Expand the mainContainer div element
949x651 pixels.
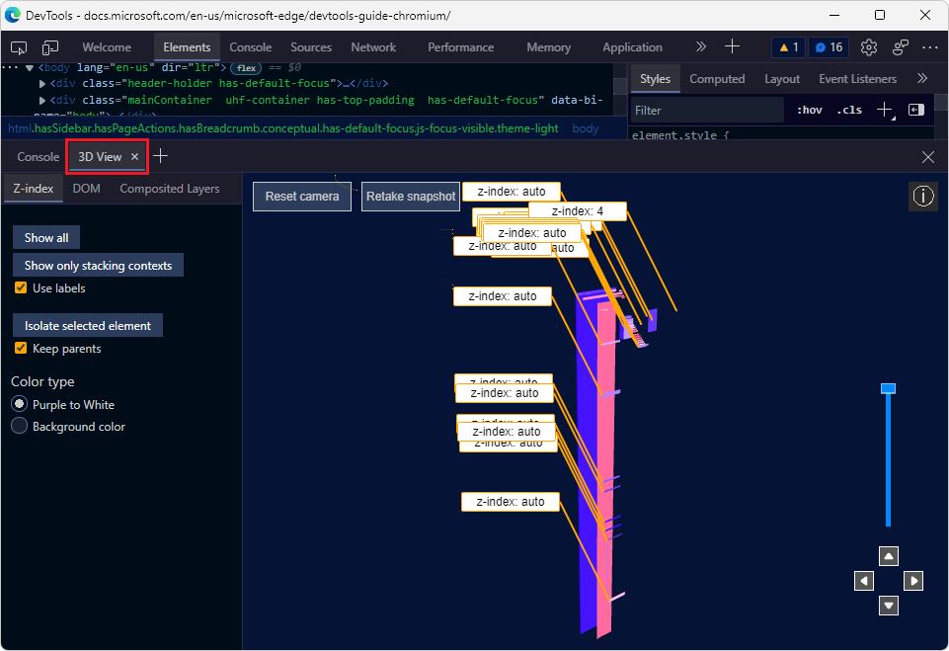(44, 100)
